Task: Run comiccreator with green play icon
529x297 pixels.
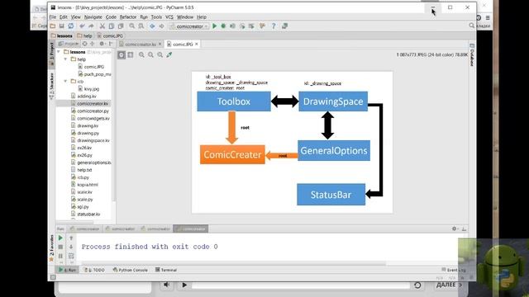Action: 215,26
